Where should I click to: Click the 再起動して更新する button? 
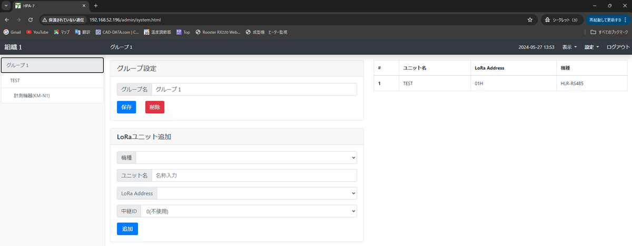(608, 19)
